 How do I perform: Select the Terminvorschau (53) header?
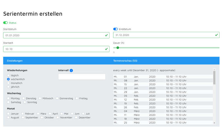point(125,61)
